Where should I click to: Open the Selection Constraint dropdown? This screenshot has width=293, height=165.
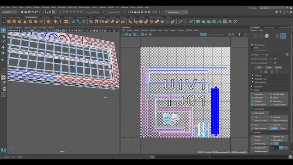(271, 59)
